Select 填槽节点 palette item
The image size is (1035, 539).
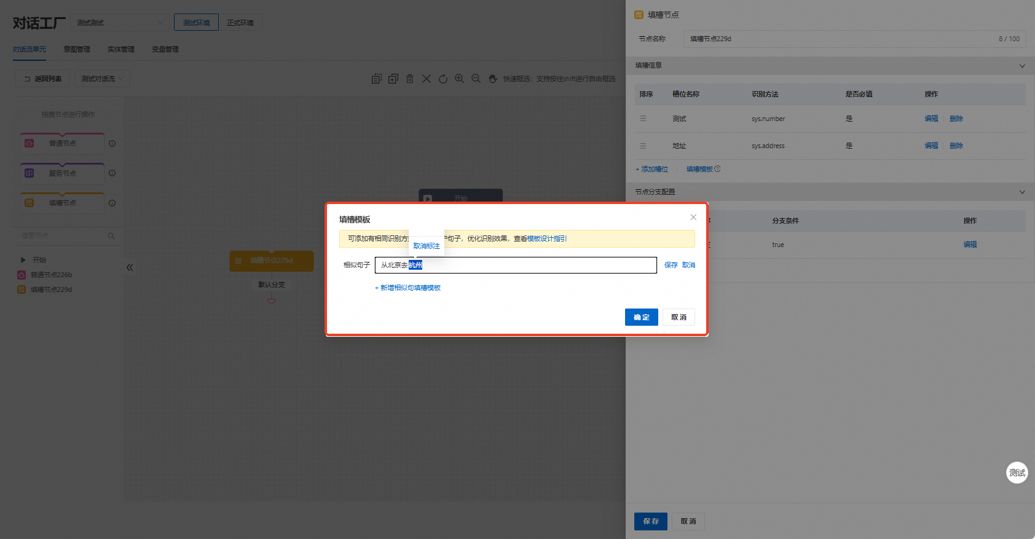pos(62,202)
